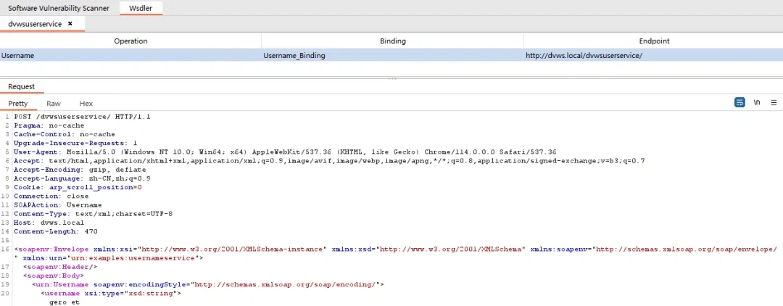
Task: Click the urn:Username encodingStyle line
Action: (x=208, y=284)
